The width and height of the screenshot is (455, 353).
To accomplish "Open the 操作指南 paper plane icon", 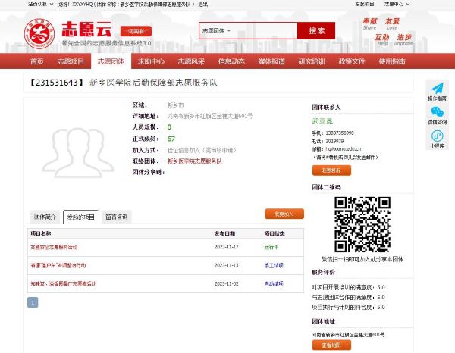I will coord(437,89).
